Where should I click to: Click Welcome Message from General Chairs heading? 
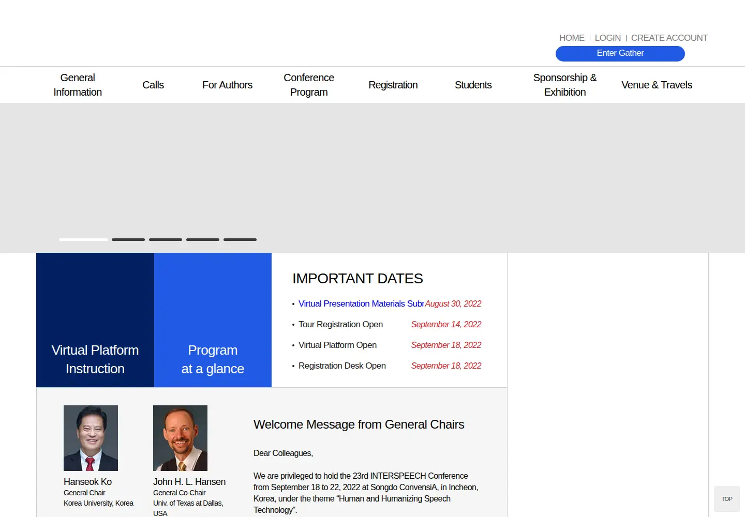point(359,424)
